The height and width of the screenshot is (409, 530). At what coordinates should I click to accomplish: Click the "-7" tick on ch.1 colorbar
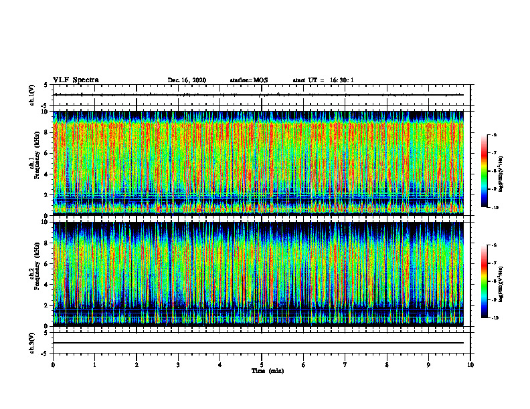click(x=494, y=153)
